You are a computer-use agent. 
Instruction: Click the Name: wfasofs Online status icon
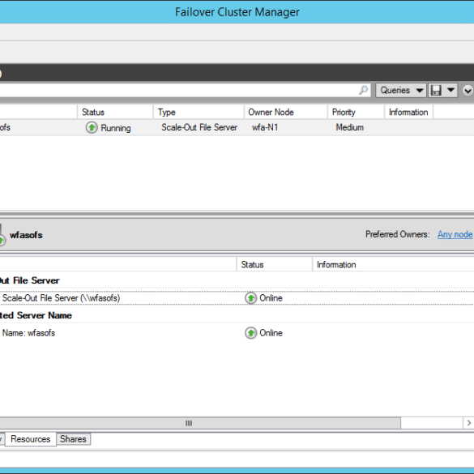250,333
